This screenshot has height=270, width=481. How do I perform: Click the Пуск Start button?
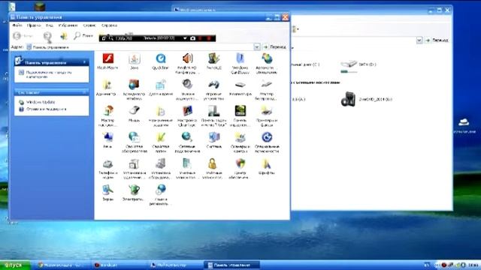point(15,265)
